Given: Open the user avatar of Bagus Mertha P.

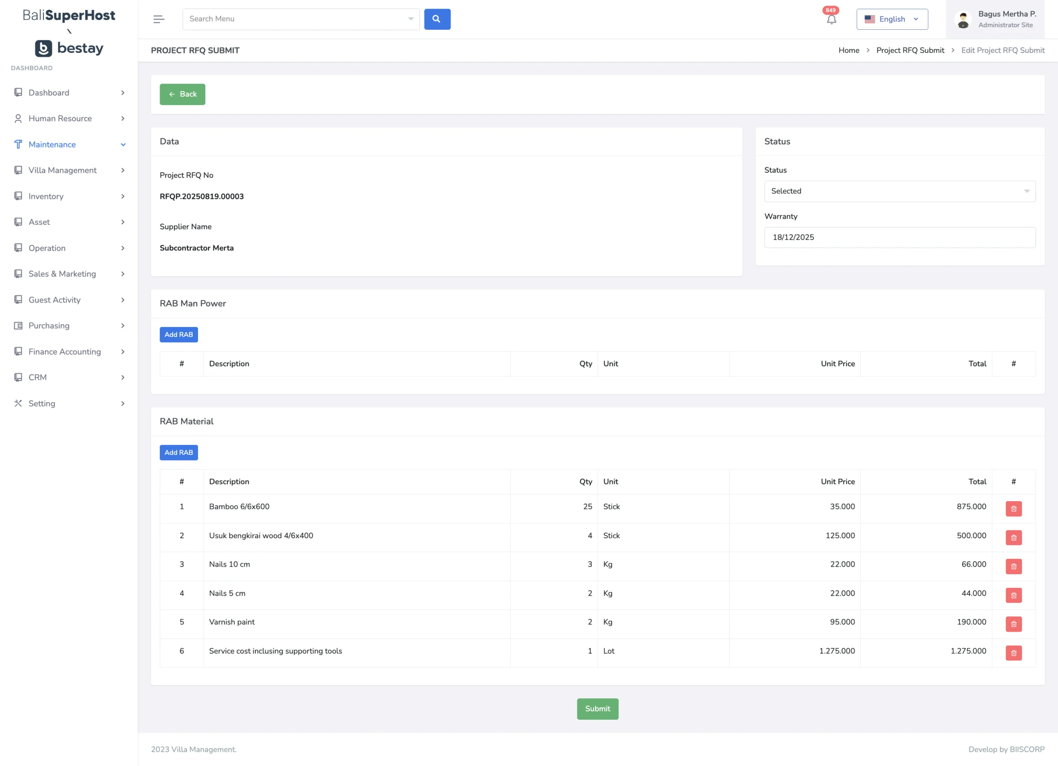Looking at the screenshot, I should click(x=963, y=20).
